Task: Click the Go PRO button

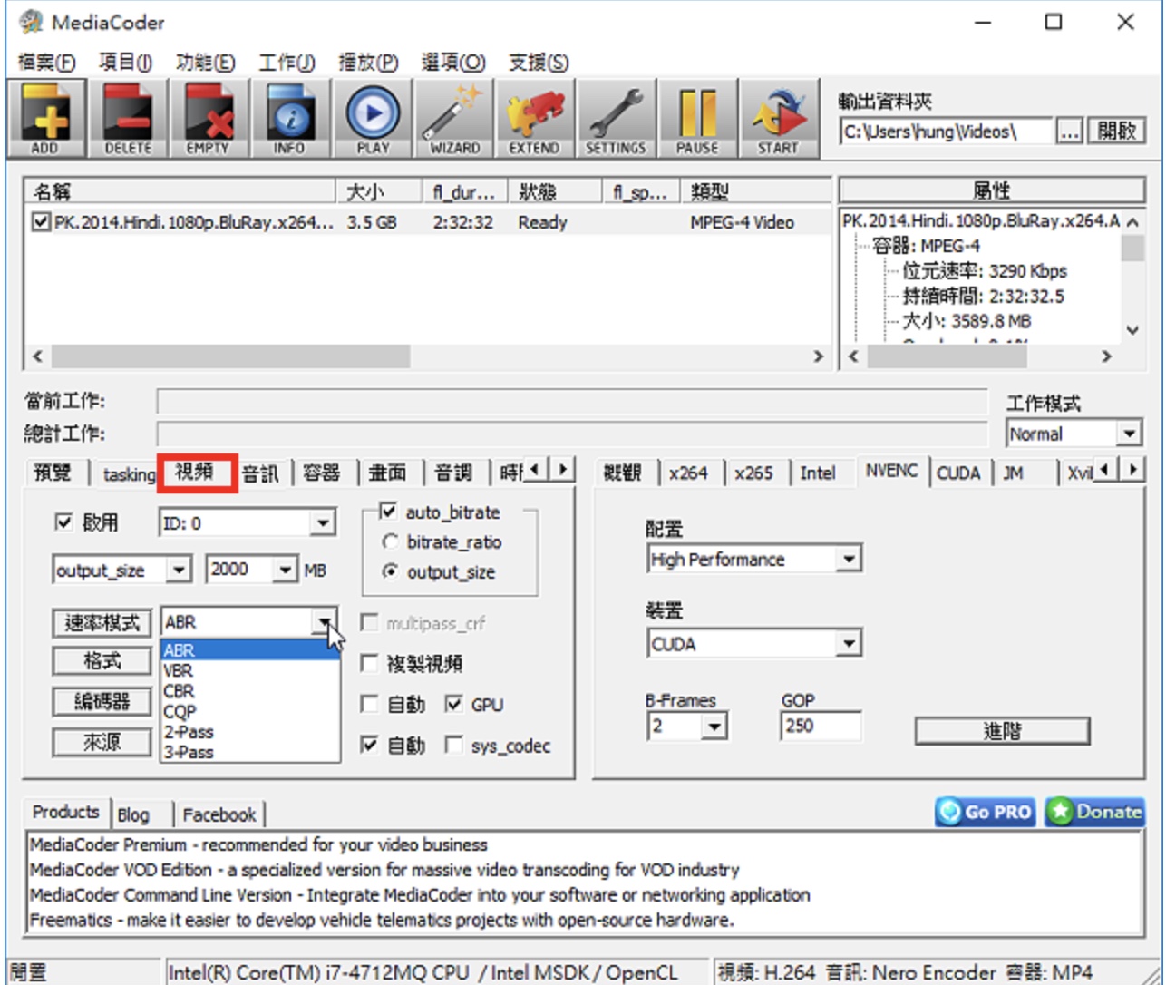Action: 986,812
